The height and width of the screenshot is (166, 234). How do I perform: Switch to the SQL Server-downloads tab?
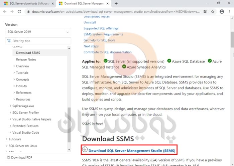(x=26, y=3)
